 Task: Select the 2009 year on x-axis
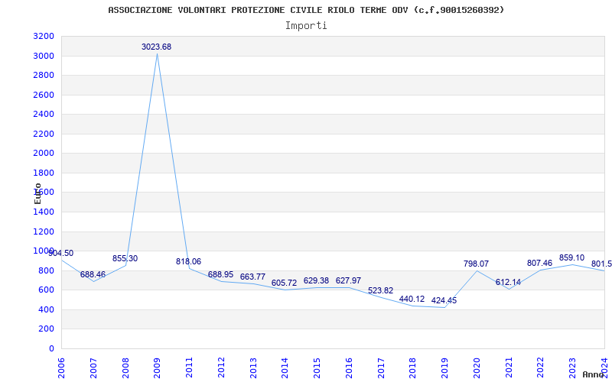click(x=158, y=367)
